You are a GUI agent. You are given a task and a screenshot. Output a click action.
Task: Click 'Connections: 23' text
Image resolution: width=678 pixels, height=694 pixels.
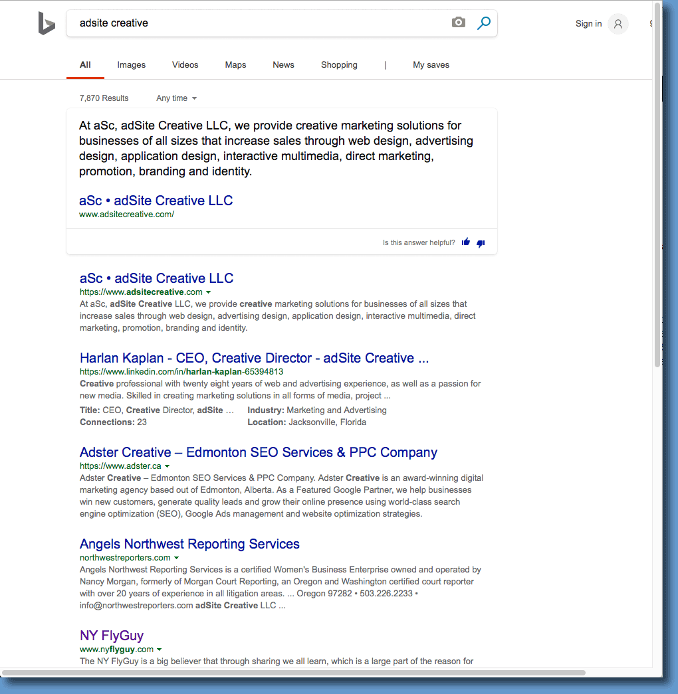pos(113,422)
